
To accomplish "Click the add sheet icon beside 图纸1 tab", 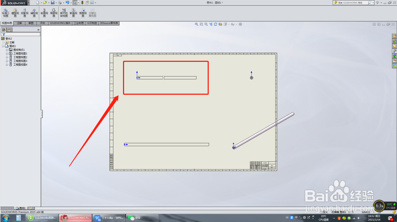I will [x=31, y=208].
